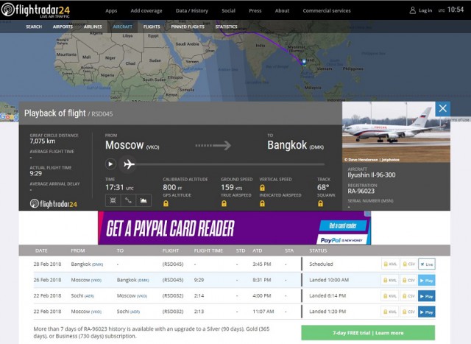Switch to the Airlines tab
The width and height of the screenshot is (471, 344).
pyautogui.click(x=93, y=27)
